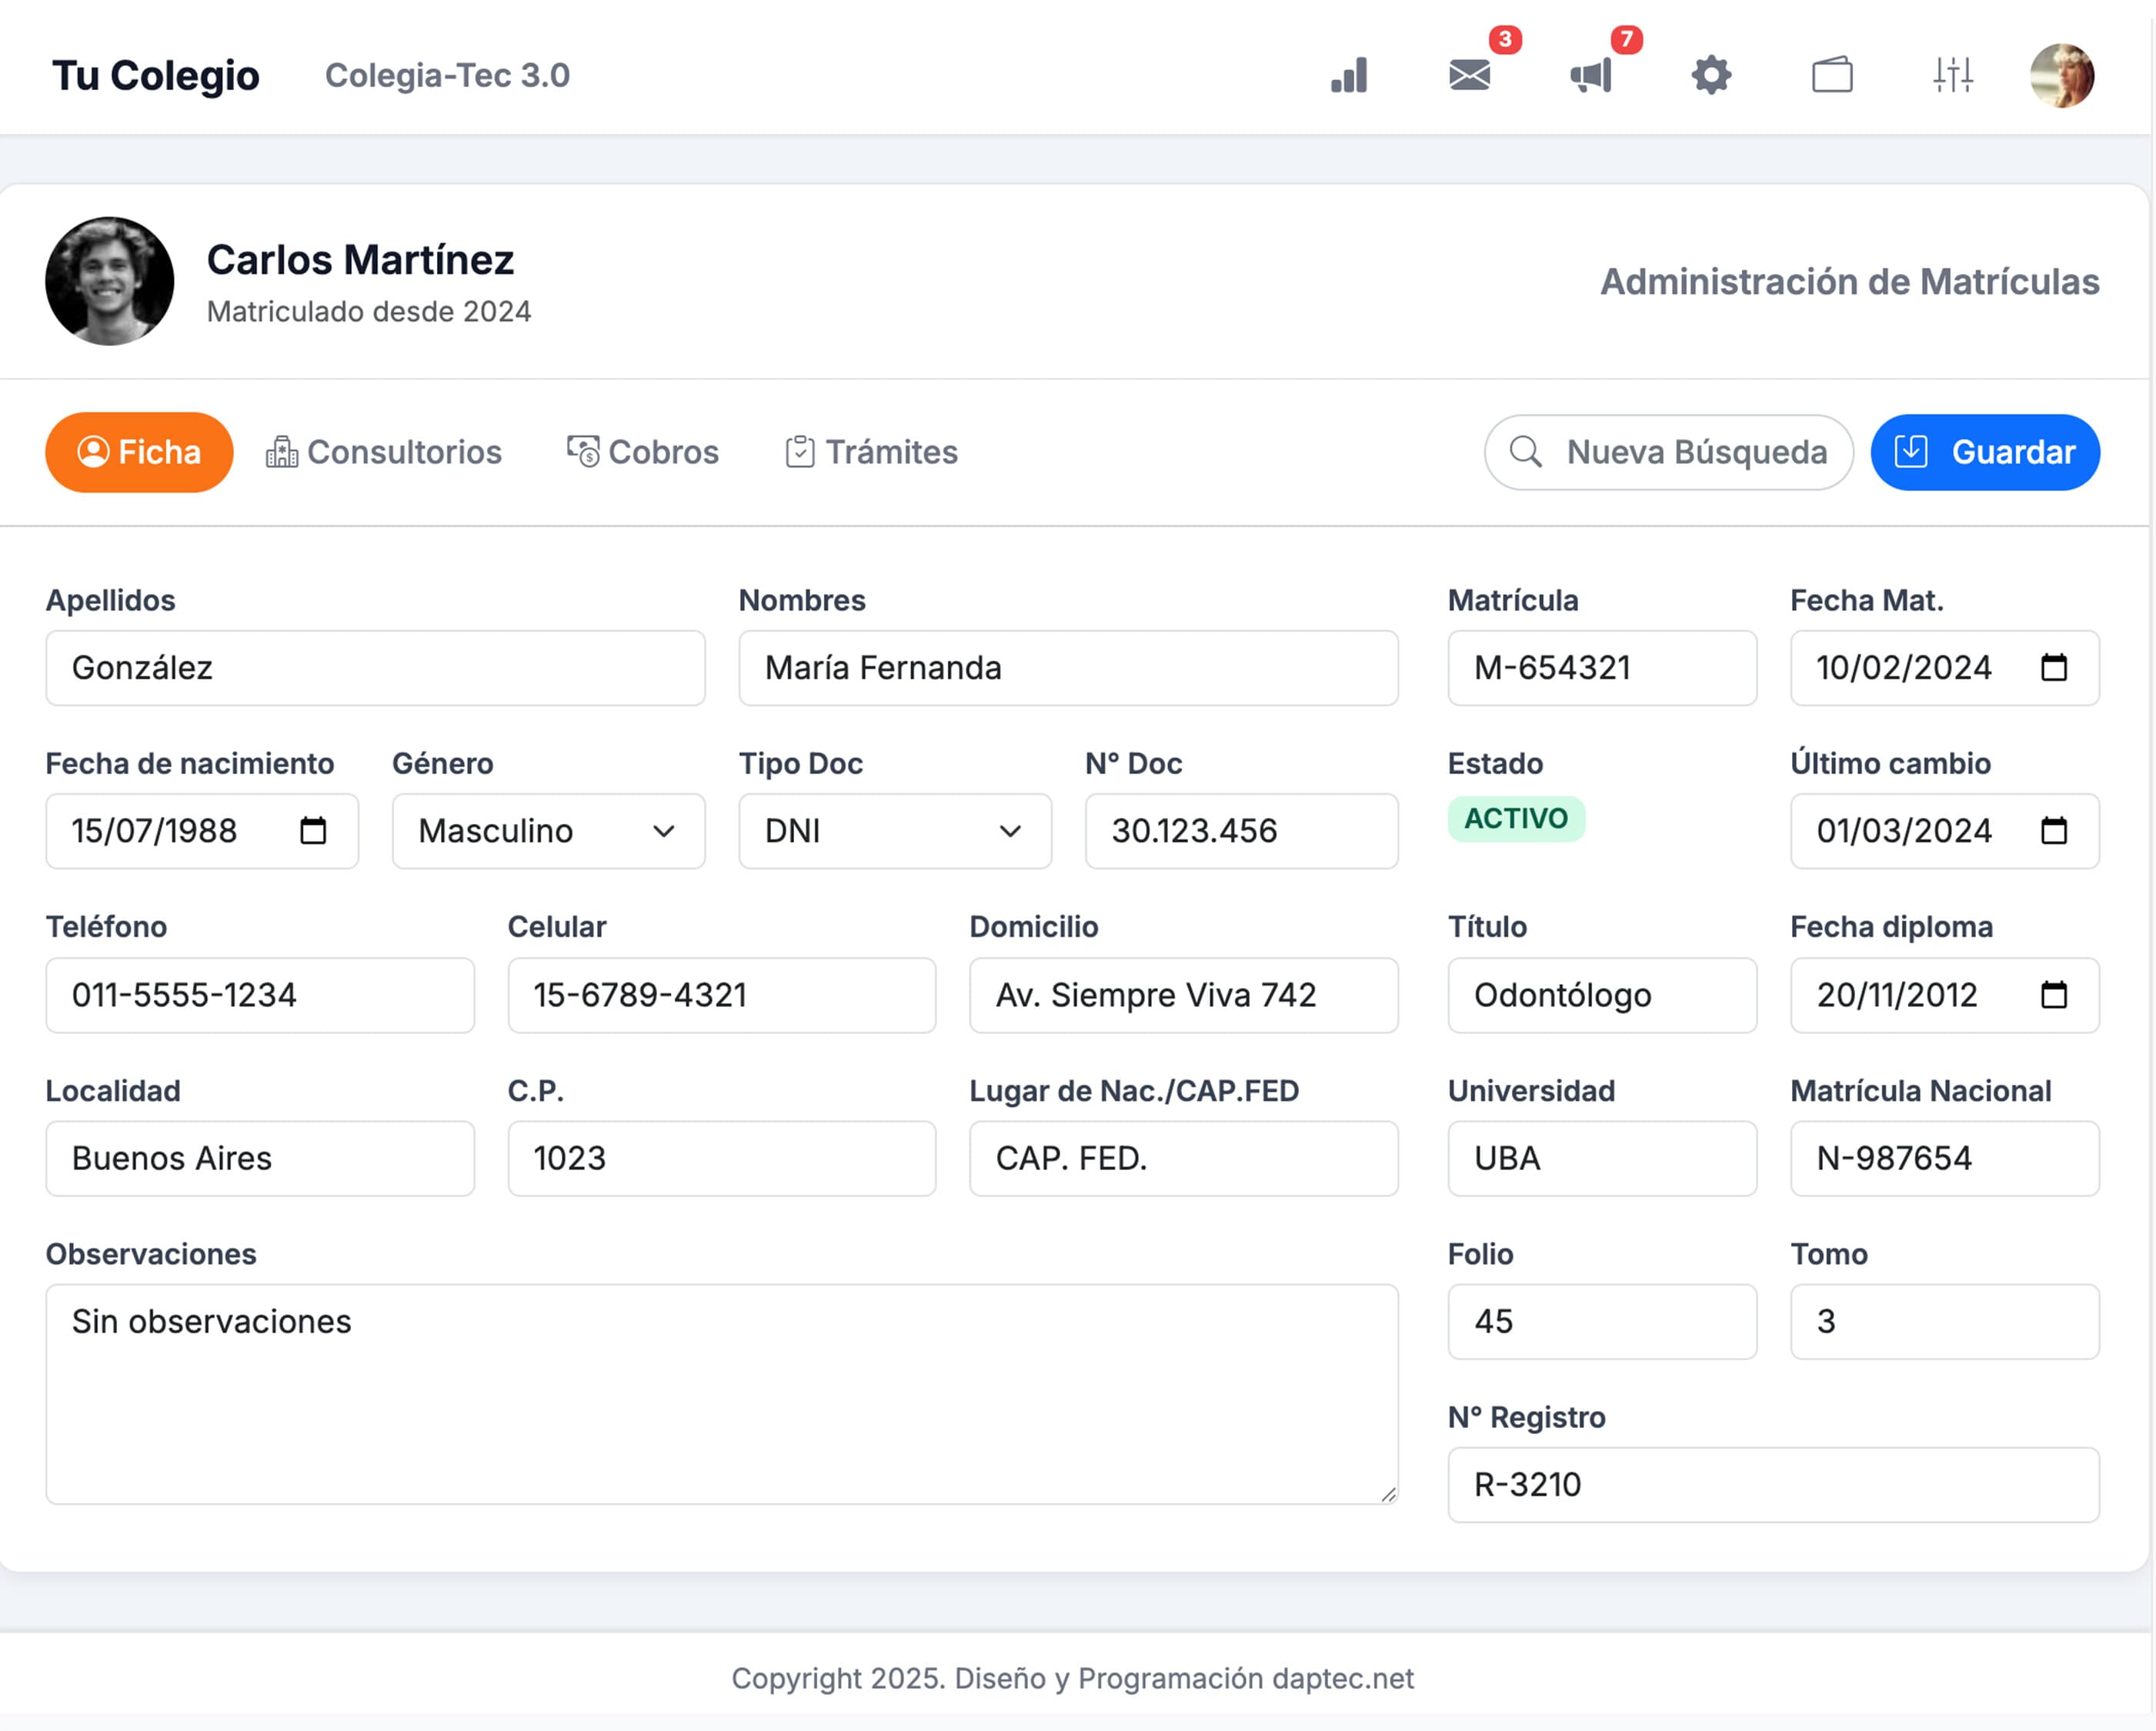Open the statistics bar chart icon
The width and height of the screenshot is (2156, 1731).
pyautogui.click(x=1349, y=75)
